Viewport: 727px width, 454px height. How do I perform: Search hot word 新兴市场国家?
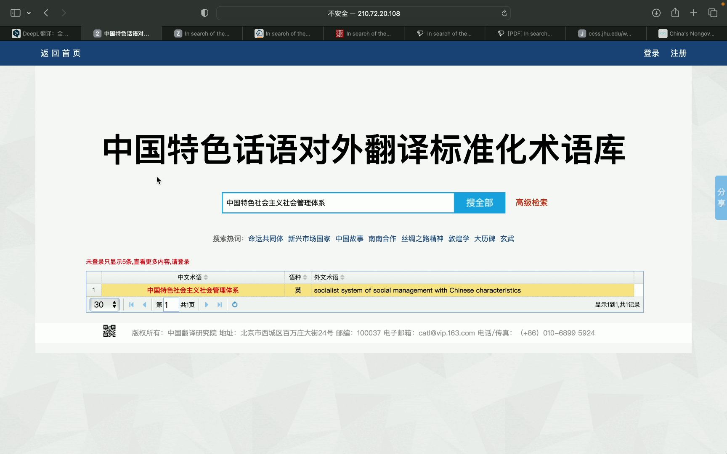click(x=309, y=239)
